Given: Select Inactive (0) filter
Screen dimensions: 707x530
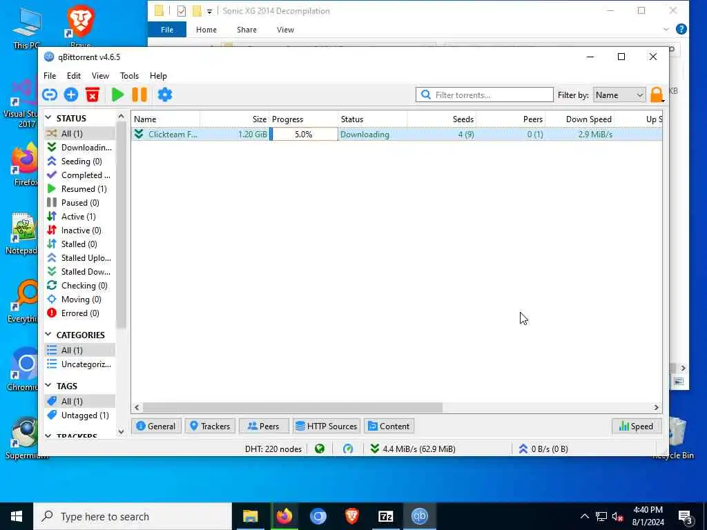Looking at the screenshot, I should coord(80,230).
